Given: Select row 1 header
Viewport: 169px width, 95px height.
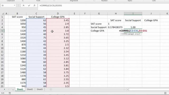Looking at the screenshot, I should coord(2,17).
